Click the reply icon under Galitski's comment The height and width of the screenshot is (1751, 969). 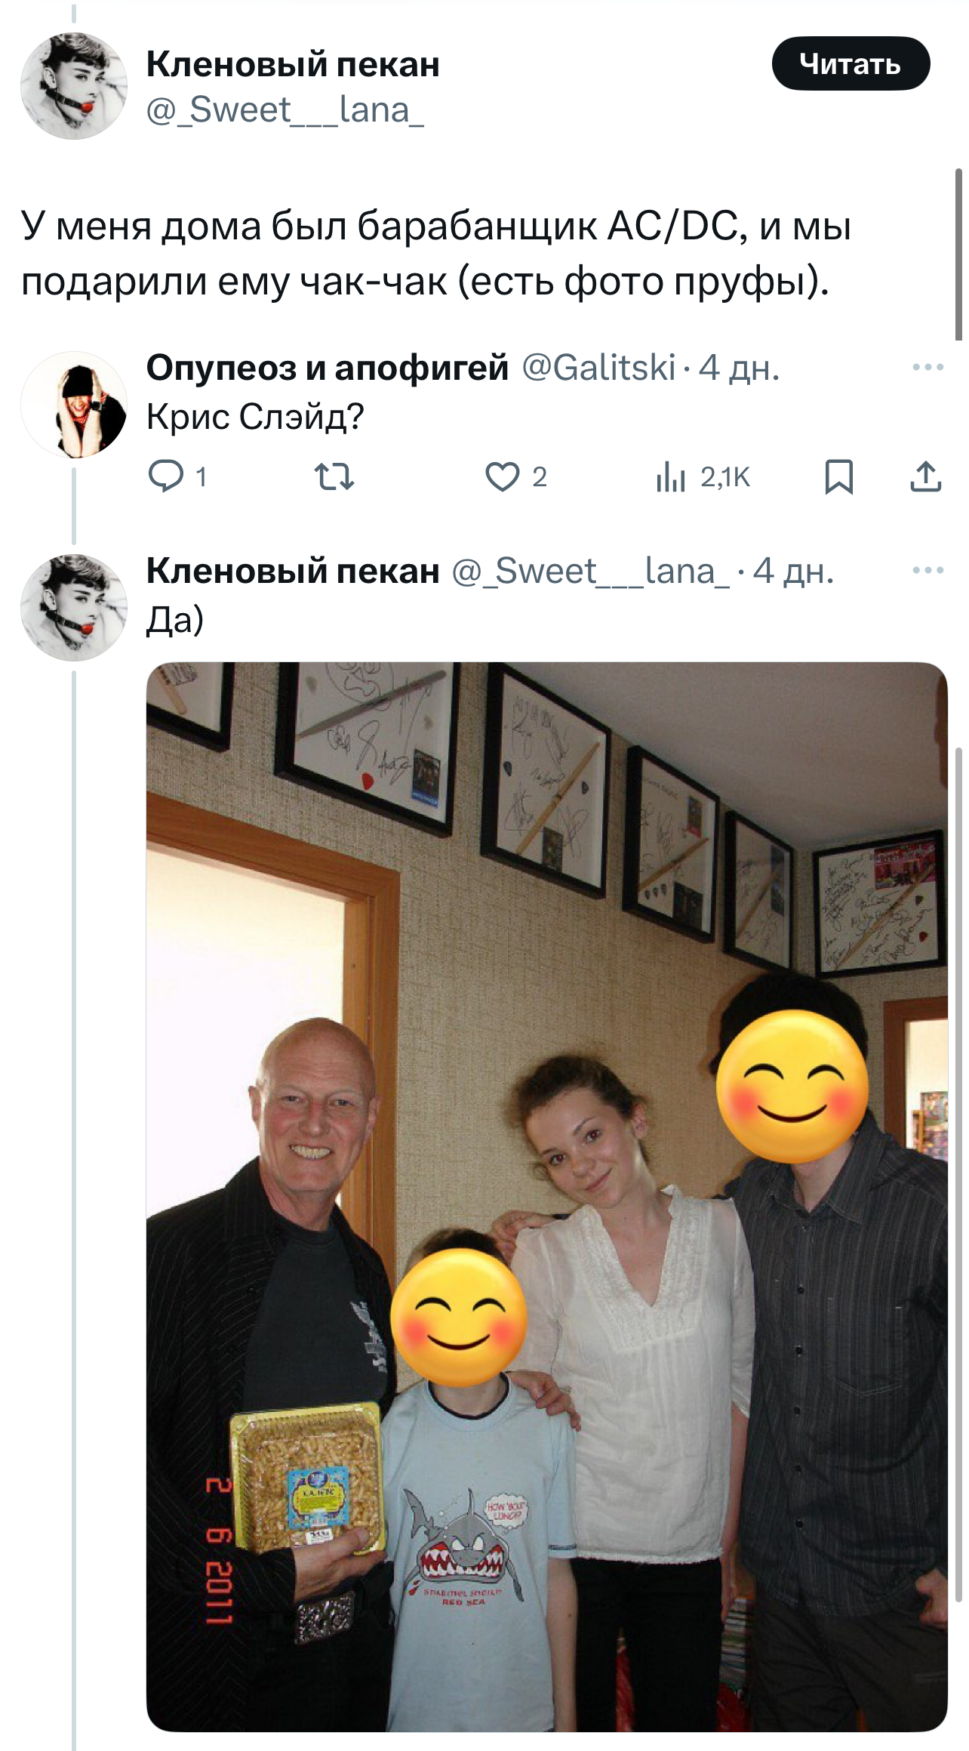(165, 476)
